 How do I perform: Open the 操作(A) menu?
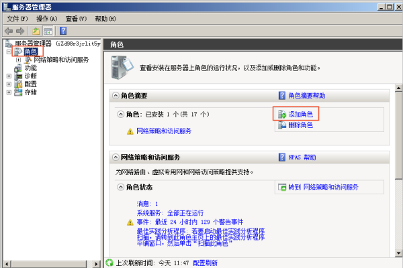tap(47, 19)
